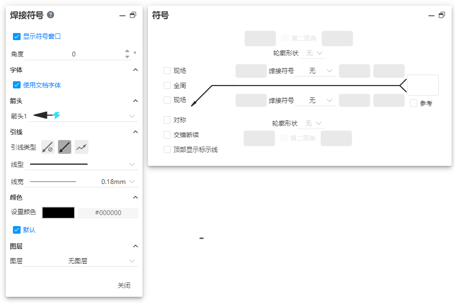Enable the 全周 checkbox
This screenshot has height=303, width=455.
pyautogui.click(x=167, y=86)
